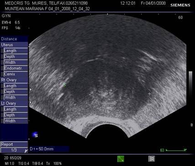Image resolution: width=195 pixels, height=166 pixels.
Task: Select the white cross caliper on the scan
Action: coord(149,94)
